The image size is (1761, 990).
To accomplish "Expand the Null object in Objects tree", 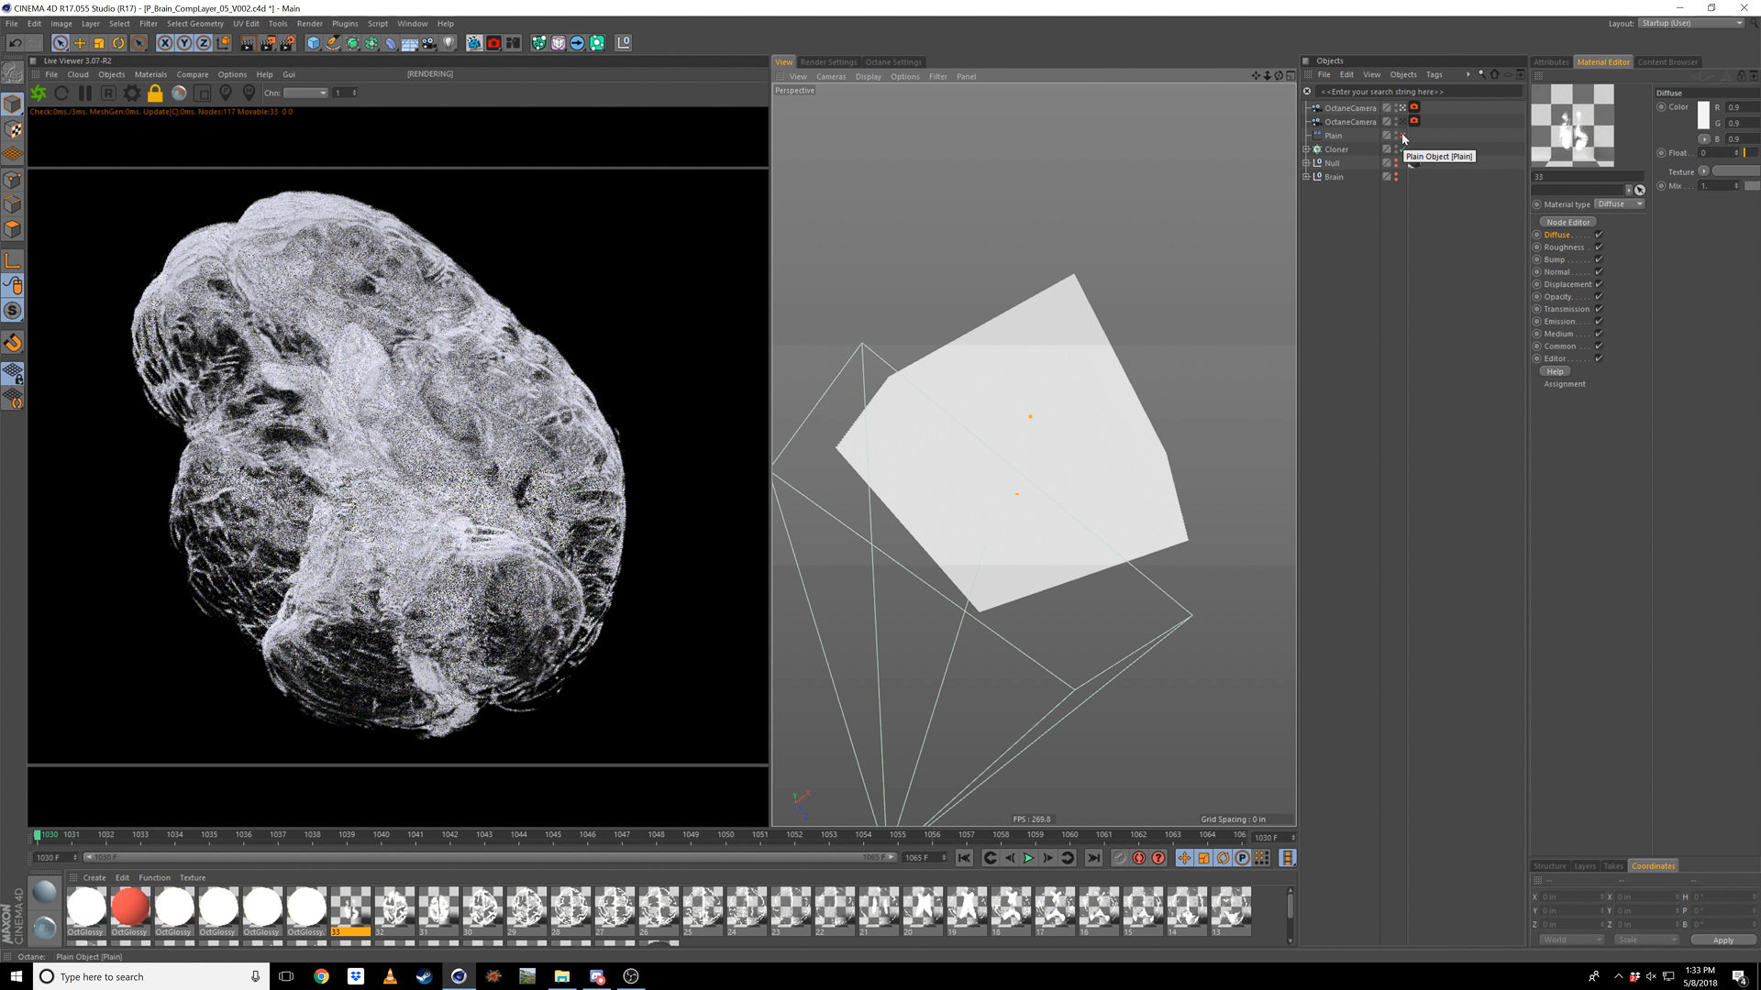I will [1306, 163].
